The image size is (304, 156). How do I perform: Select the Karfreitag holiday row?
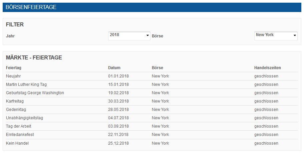coord(15,101)
